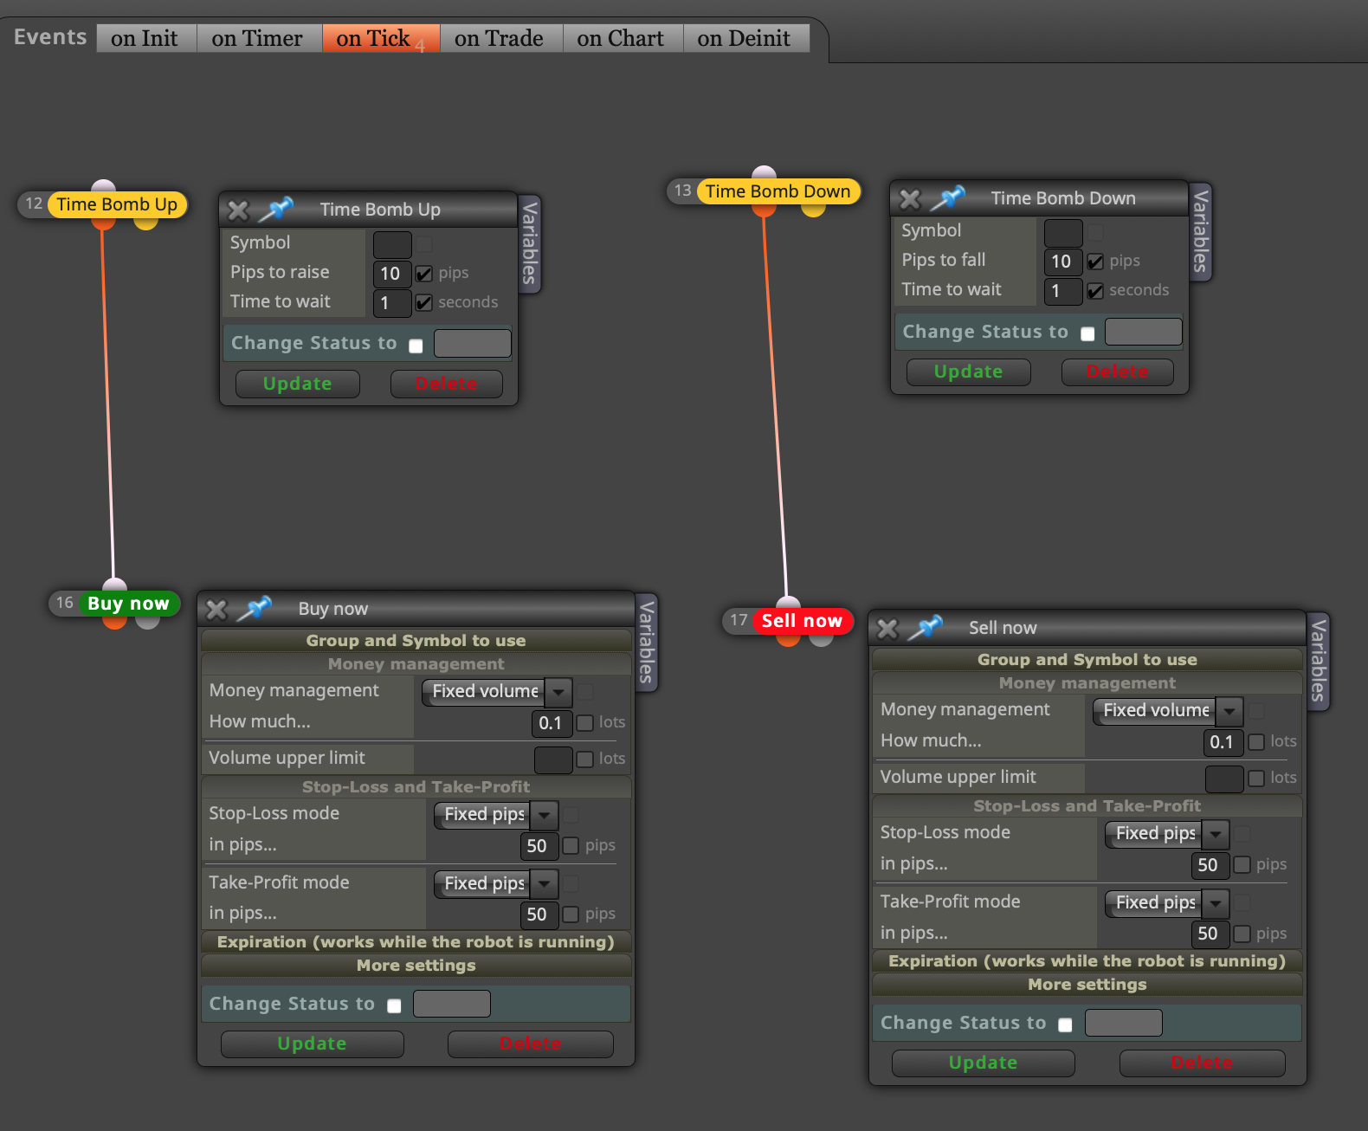1368x1131 pixels.
Task: Pin the Time Bomb Up panel
Action: [x=277, y=210]
